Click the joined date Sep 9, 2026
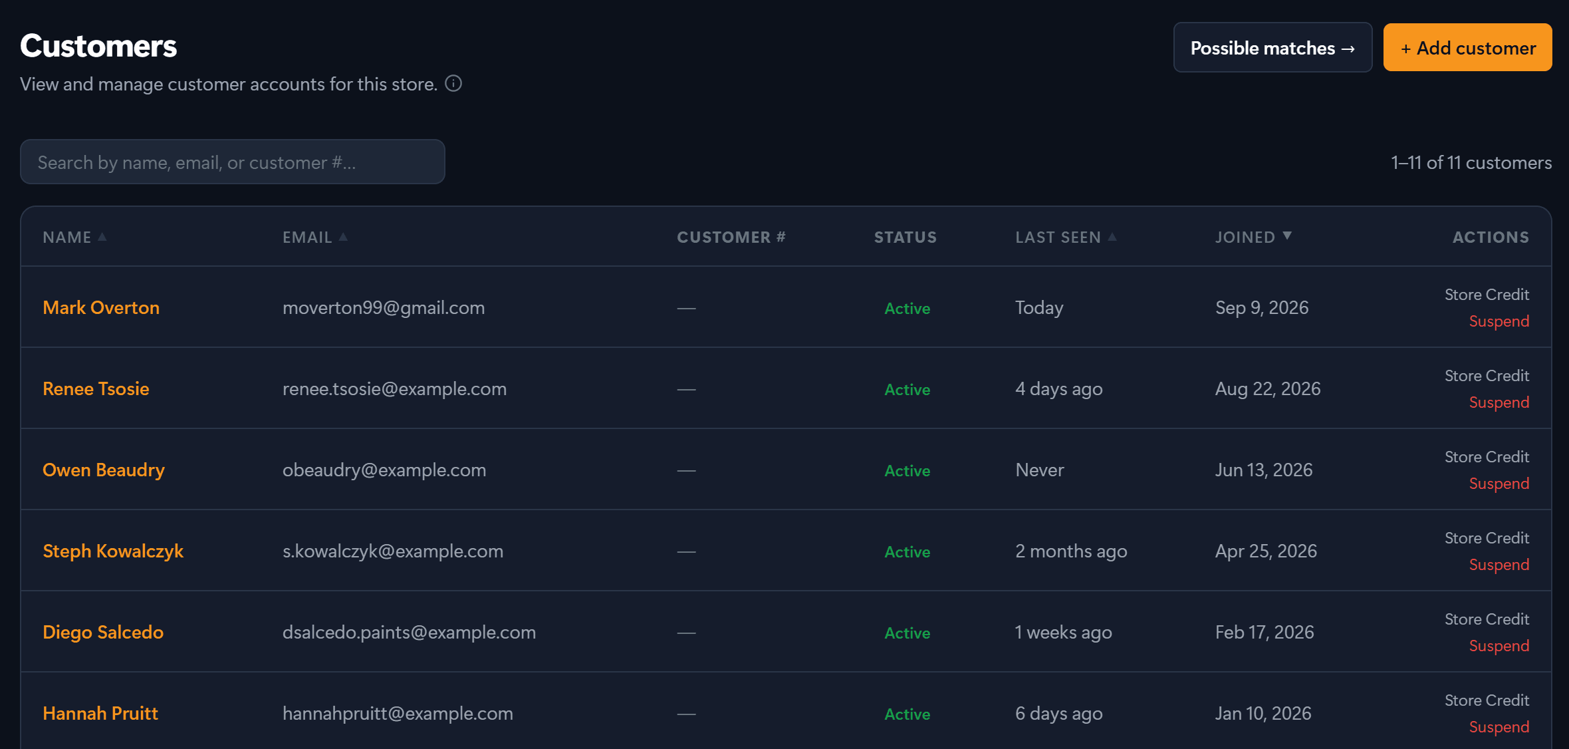Image resolution: width=1569 pixels, height=749 pixels. coord(1262,307)
